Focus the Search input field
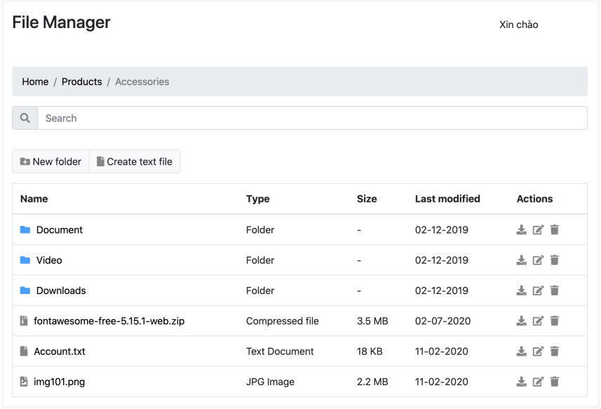 (x=312, y=118)
